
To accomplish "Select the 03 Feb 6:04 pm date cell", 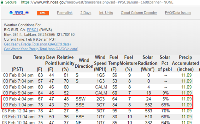I will pos(18,87).
